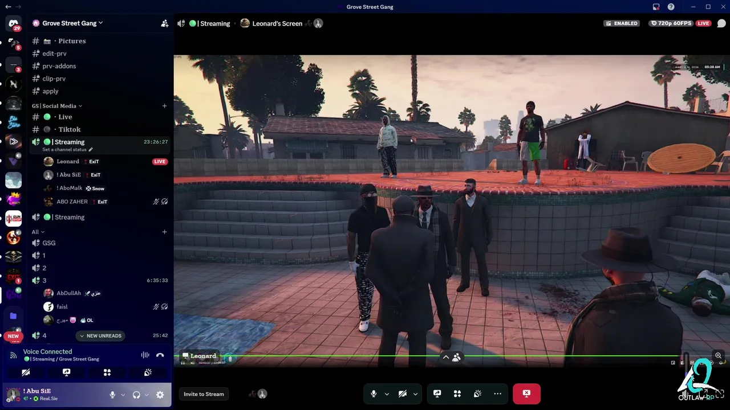Viewport: 730px width, 410px height.
Task: Disconnect from voice with the hang-up icon
Action: 160,355
